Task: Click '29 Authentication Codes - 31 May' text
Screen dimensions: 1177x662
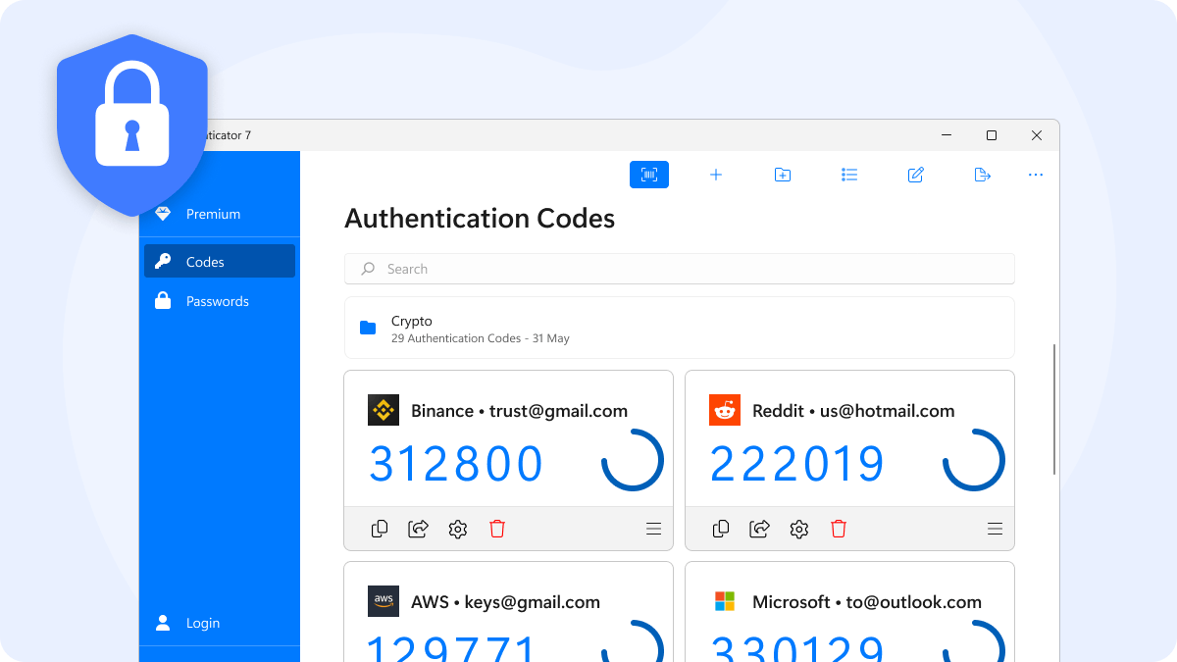Action: [481, 338]
